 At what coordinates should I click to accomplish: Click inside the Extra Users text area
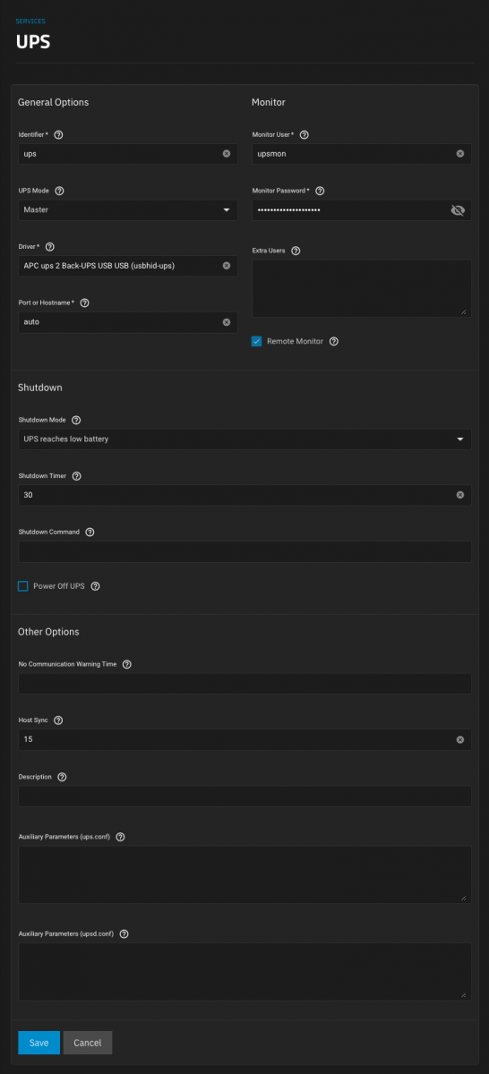[x=362, y=288]
